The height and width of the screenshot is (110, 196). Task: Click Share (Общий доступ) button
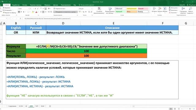pos(191,5)
